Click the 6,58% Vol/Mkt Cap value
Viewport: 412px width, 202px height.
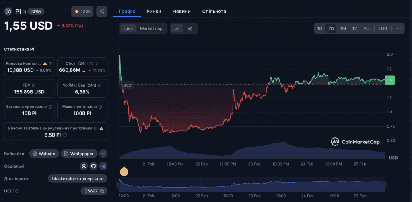(82, 92)
